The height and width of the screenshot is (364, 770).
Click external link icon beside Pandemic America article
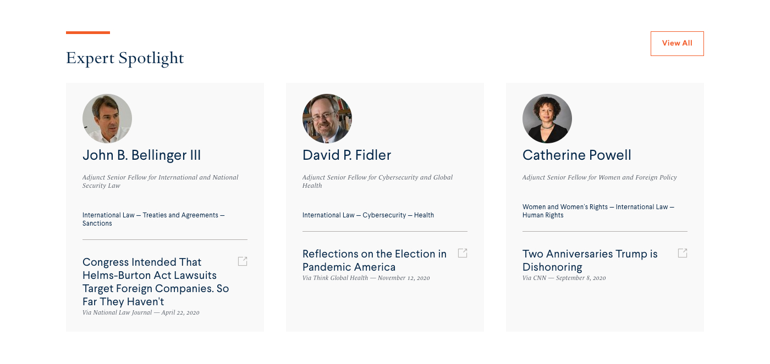(463, 253)
